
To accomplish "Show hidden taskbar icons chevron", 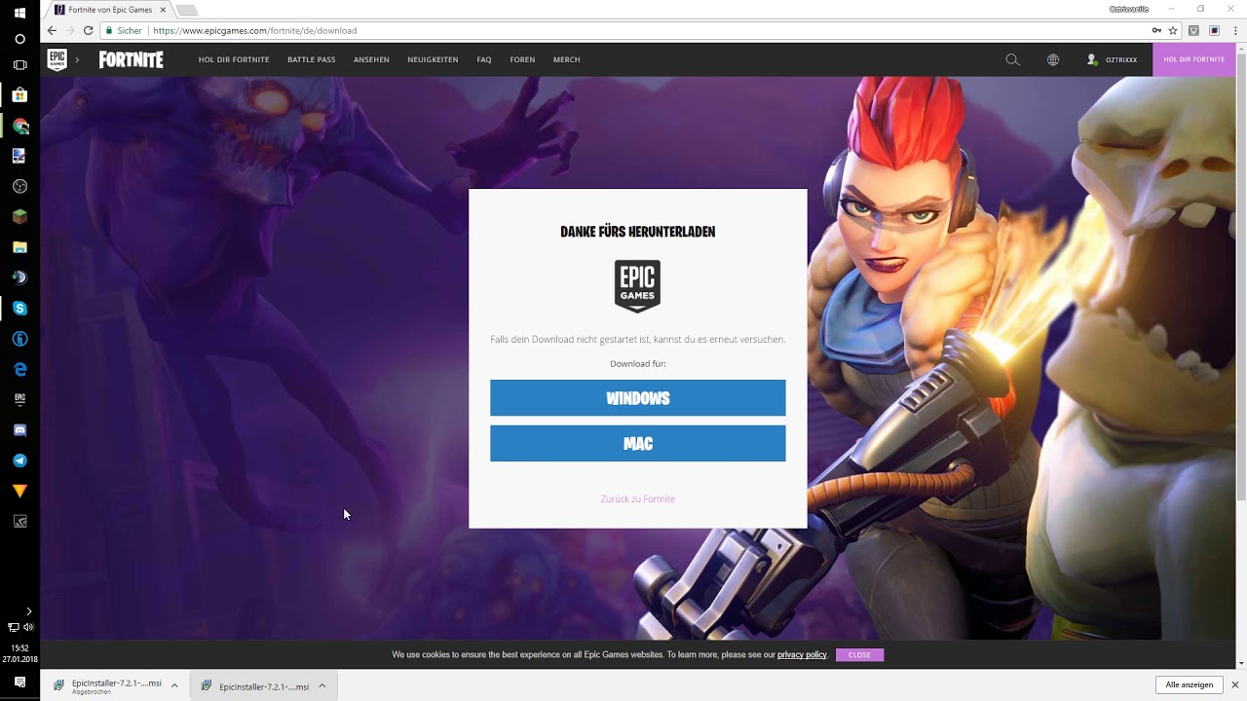I will (28, 611).
